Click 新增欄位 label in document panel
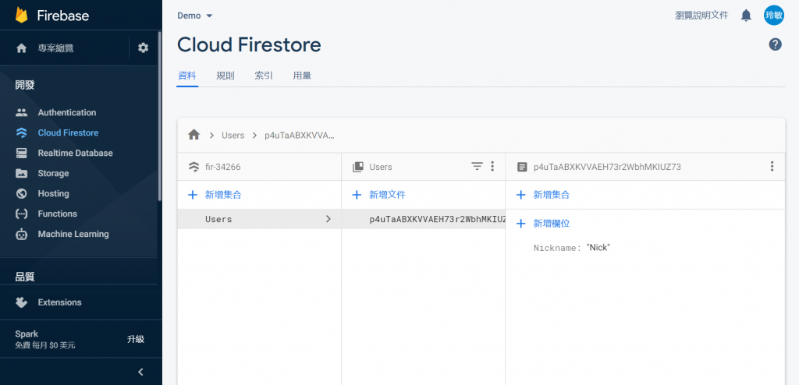Viewport: 799px width, 385px height. click(552, 224)
